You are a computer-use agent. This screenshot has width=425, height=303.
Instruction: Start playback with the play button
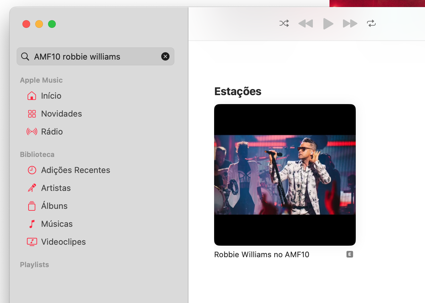328,24
